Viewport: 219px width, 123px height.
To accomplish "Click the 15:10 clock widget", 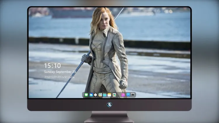I will pyautogui.click(x=53, y=66).
